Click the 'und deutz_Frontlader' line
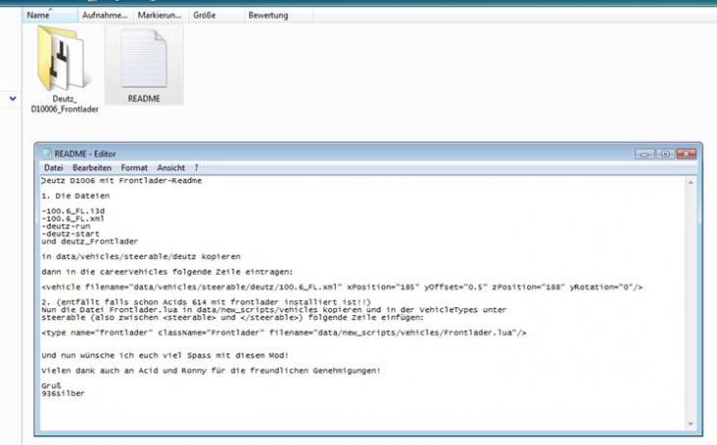The height and width of the screenshot is (445, 717). pos(90,241)
